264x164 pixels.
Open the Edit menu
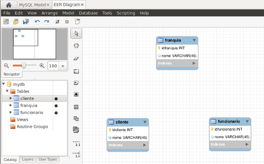pos(18,13)
